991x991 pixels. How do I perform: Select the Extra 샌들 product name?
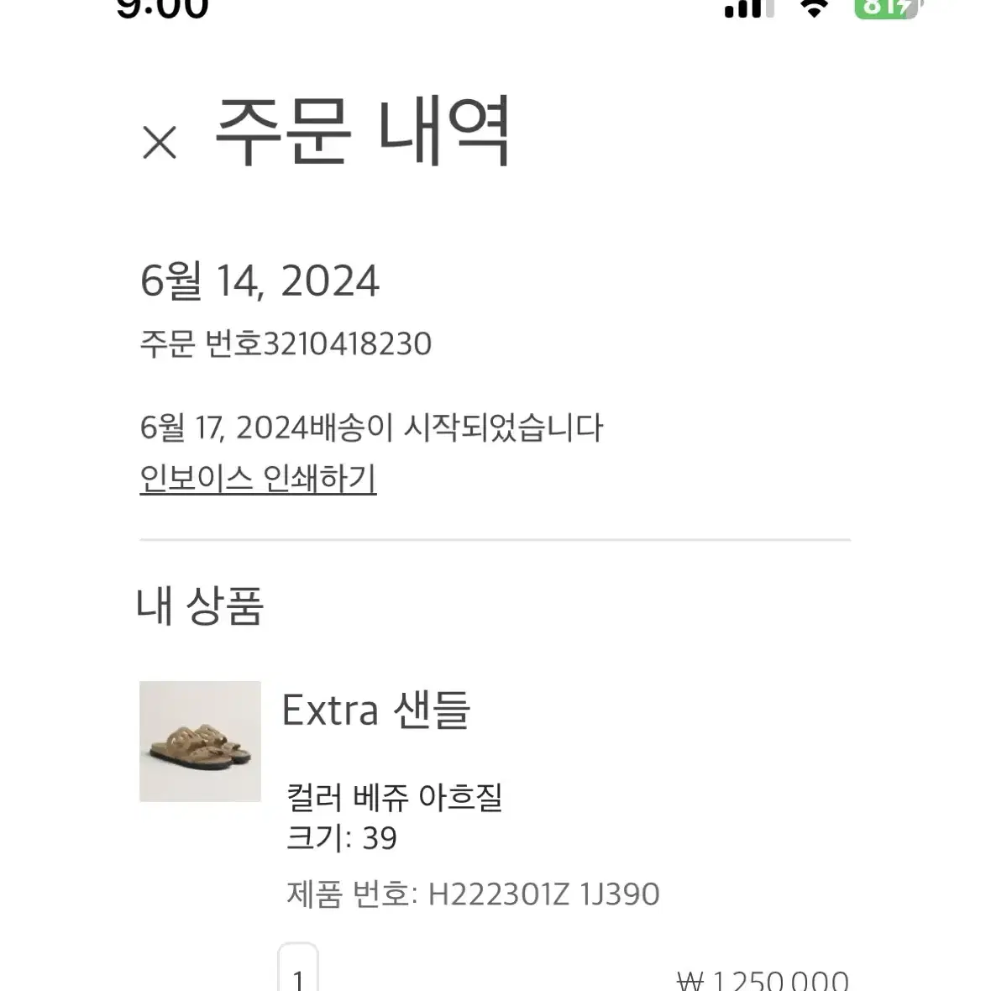(x=375, y=710)
